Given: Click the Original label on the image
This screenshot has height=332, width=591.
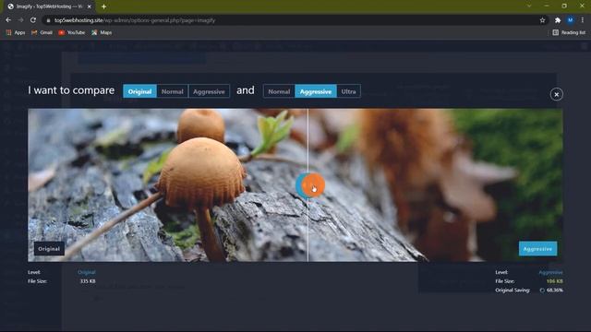Looking at the screenshot, I should (x=49, y=249).
